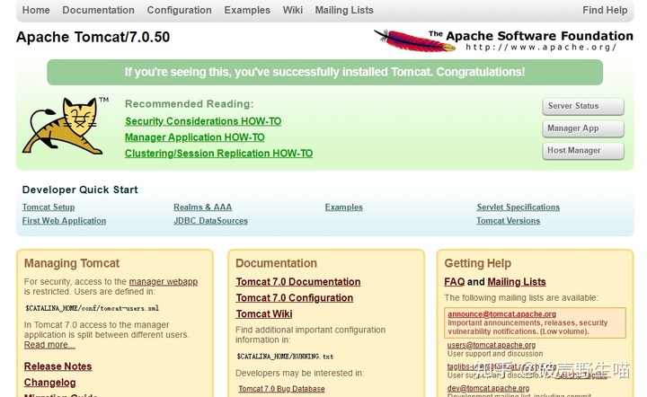Click the Mailing Lists link under Getting Help
647x397 pixels.
coord(517,281)
